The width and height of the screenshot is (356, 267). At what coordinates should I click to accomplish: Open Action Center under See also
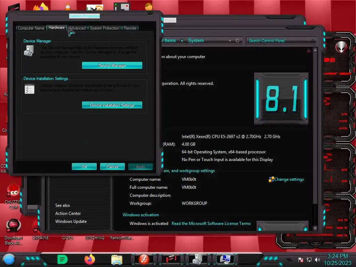point(68,213)
